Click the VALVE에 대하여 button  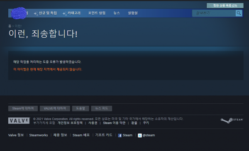click(55, 108)
